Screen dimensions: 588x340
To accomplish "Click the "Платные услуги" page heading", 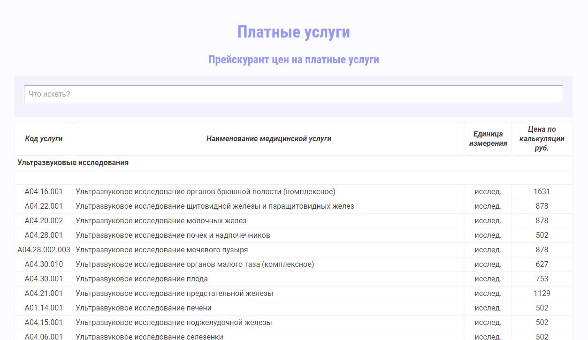I will pos(293,32).
